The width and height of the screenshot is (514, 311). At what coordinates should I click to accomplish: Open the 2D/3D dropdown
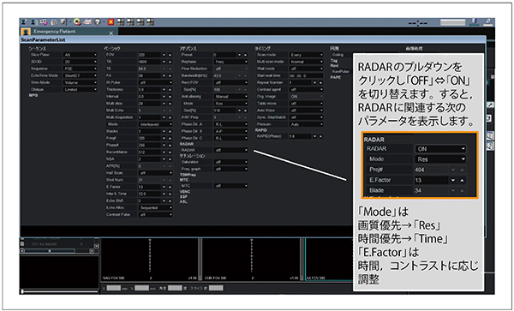80,62
